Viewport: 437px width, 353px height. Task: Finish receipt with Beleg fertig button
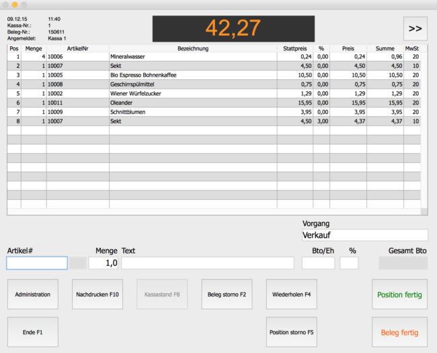click(399, 332)
